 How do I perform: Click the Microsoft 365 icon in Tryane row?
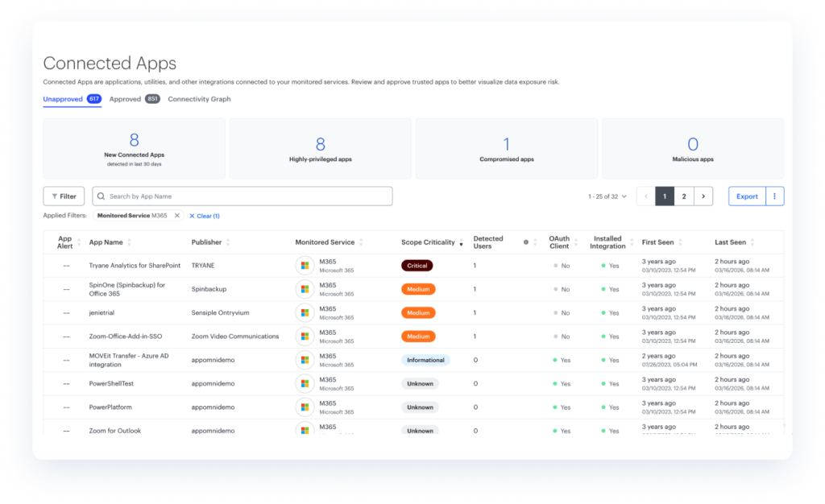coord(305,266)
